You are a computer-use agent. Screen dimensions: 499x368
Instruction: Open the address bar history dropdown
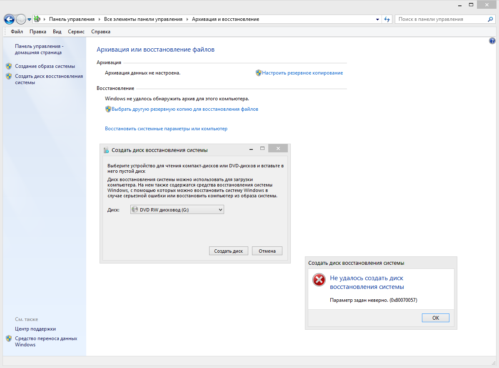tap(377, 19)
